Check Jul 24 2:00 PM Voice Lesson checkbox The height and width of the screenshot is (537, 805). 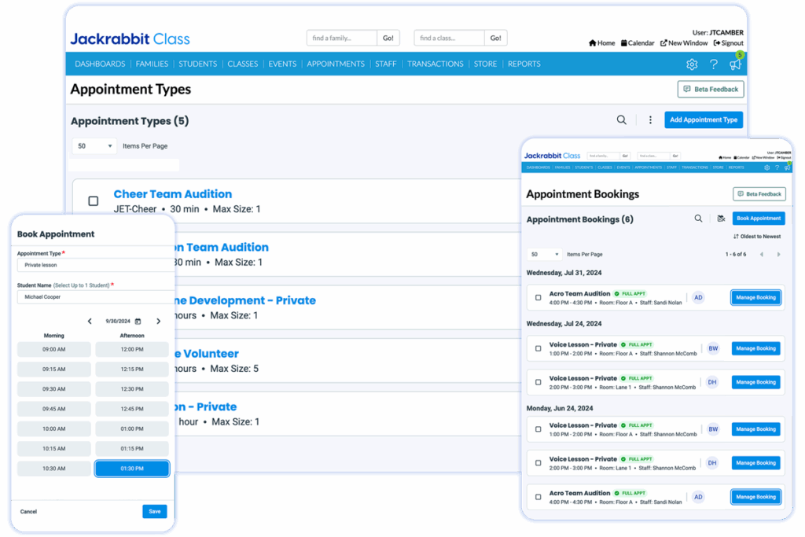538,382
